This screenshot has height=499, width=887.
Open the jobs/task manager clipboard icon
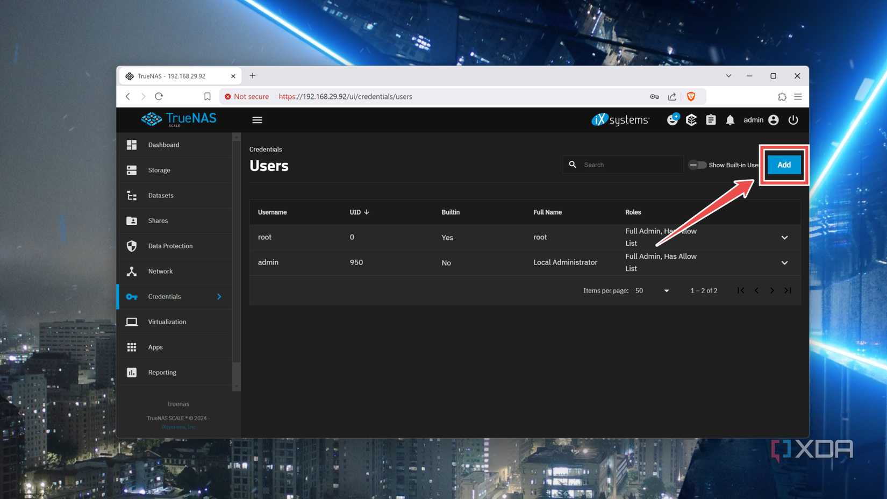[x=711, y=120]
